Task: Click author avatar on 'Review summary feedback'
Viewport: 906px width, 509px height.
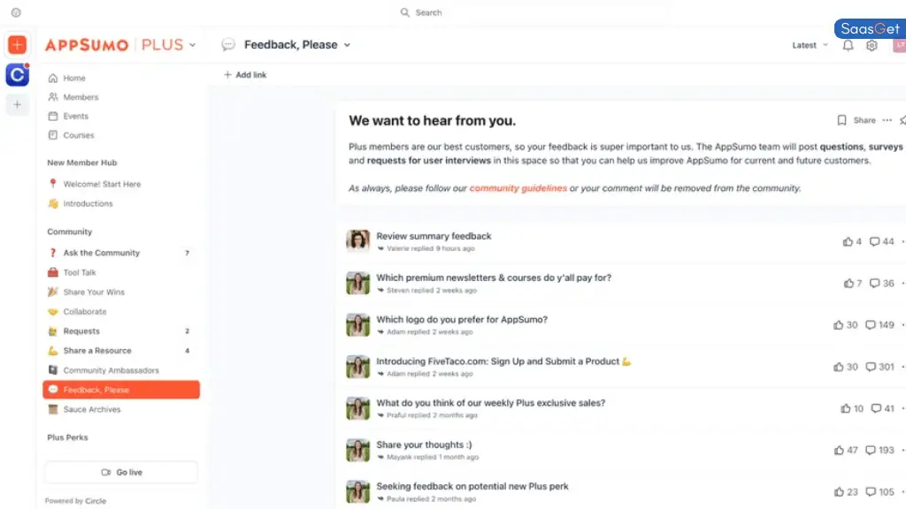Action: click(x=357, y=240)
